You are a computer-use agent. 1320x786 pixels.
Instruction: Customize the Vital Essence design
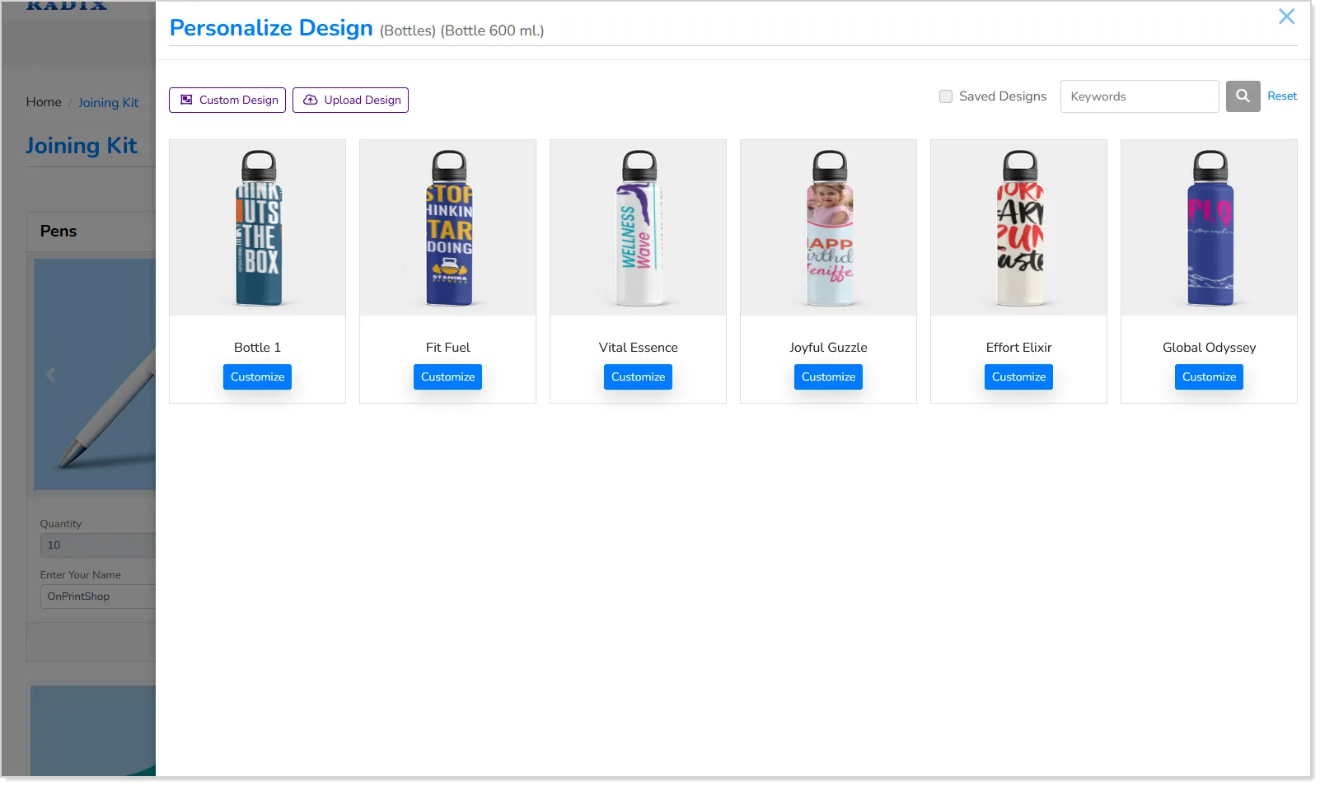point(638,377)
